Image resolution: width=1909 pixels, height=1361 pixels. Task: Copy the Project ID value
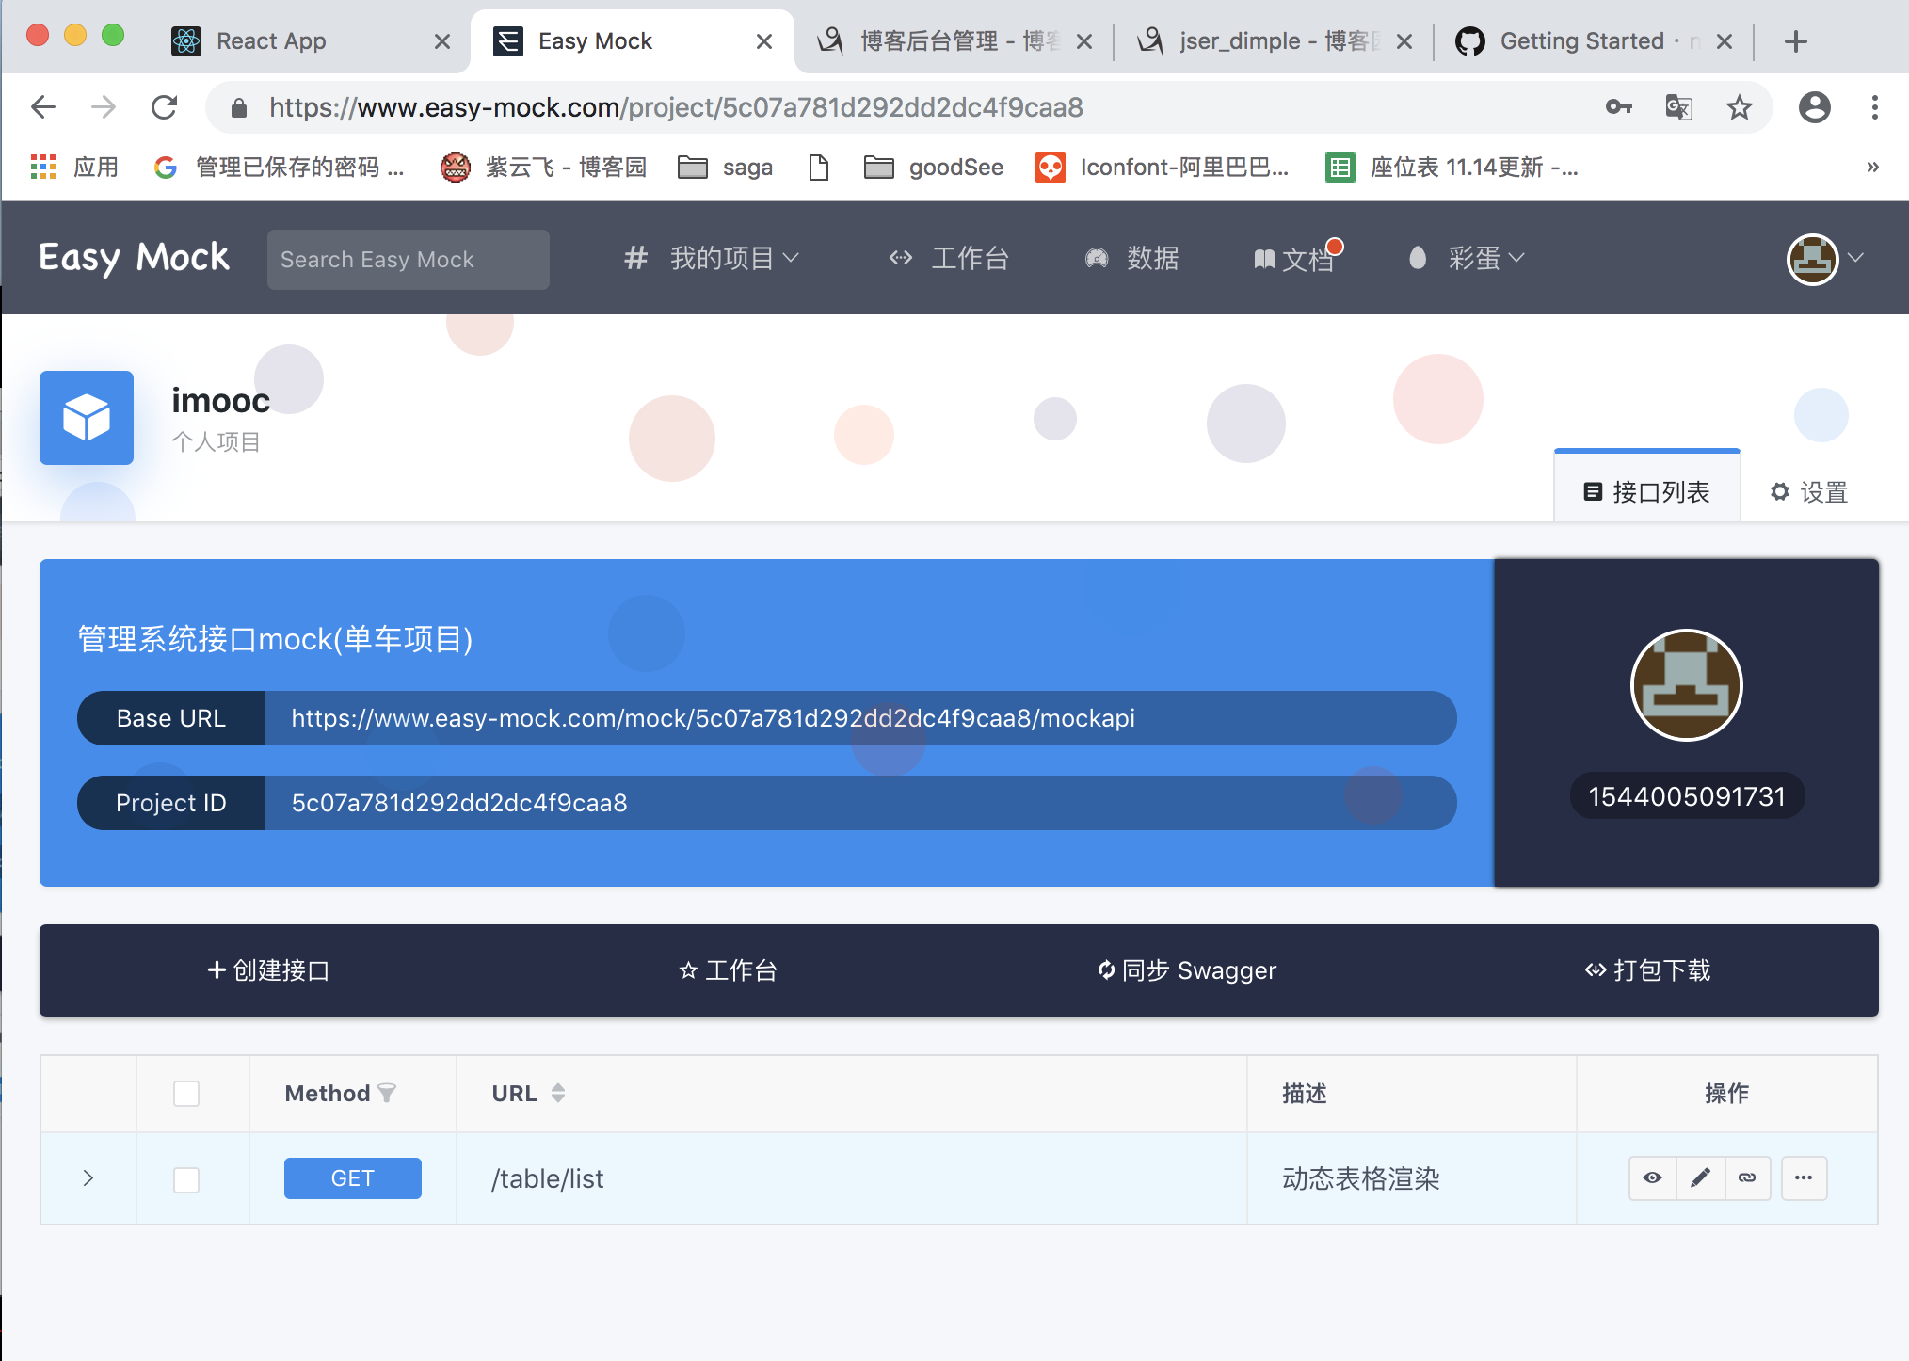point(459,803)
